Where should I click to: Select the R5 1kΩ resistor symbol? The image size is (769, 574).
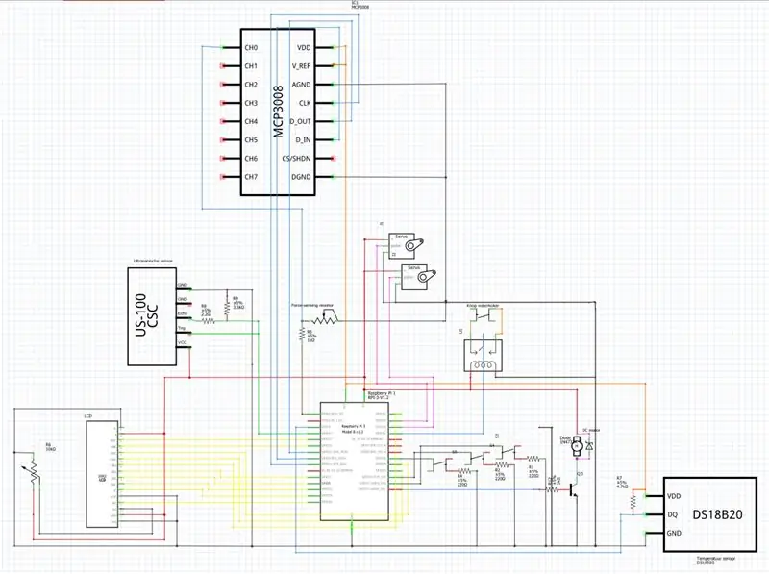click(x=302, y=334)
